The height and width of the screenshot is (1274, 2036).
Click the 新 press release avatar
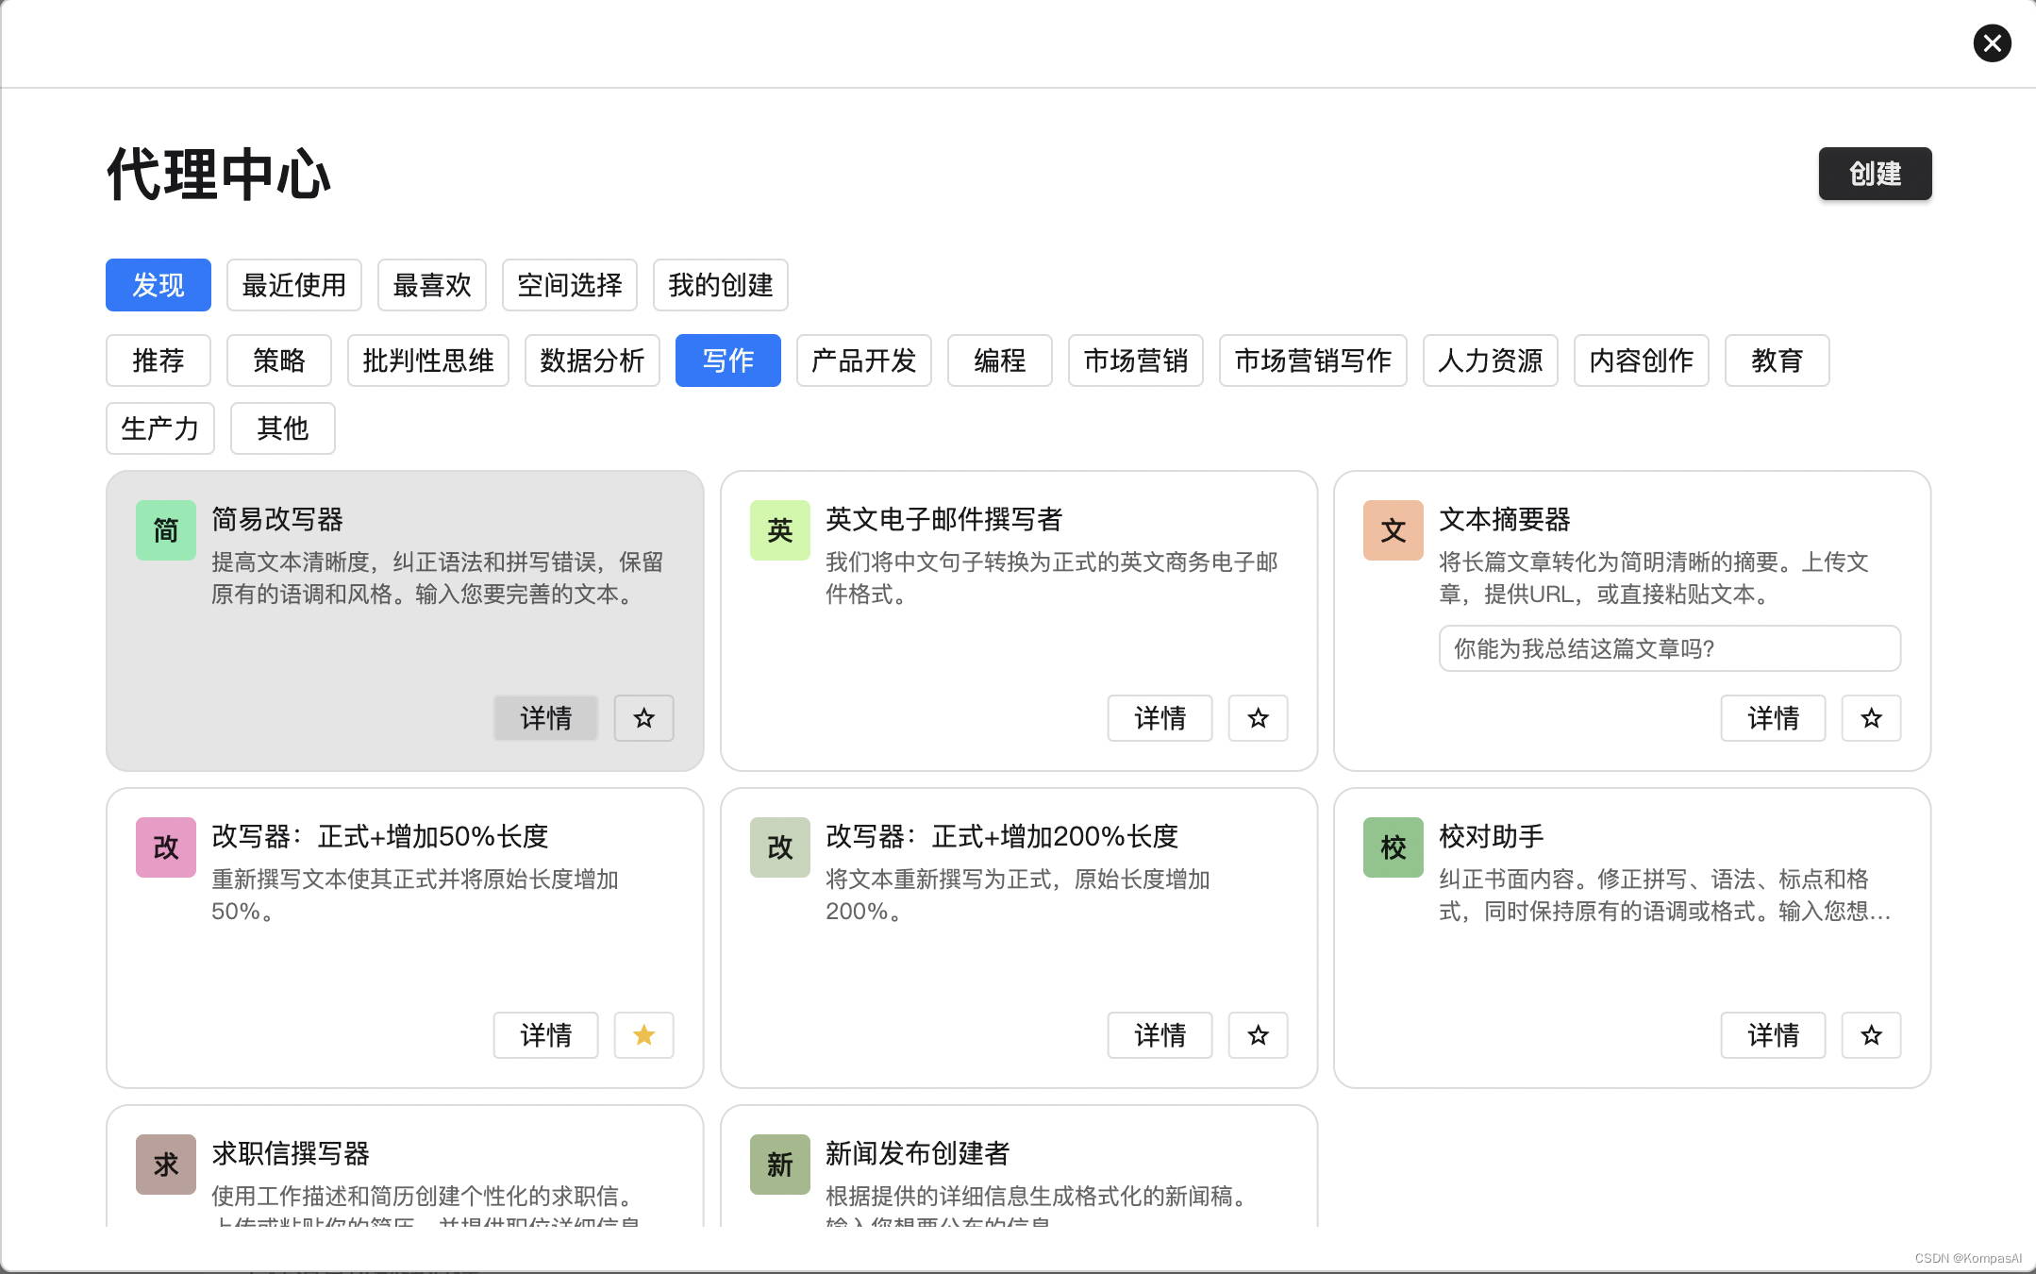pos(779,1165)
